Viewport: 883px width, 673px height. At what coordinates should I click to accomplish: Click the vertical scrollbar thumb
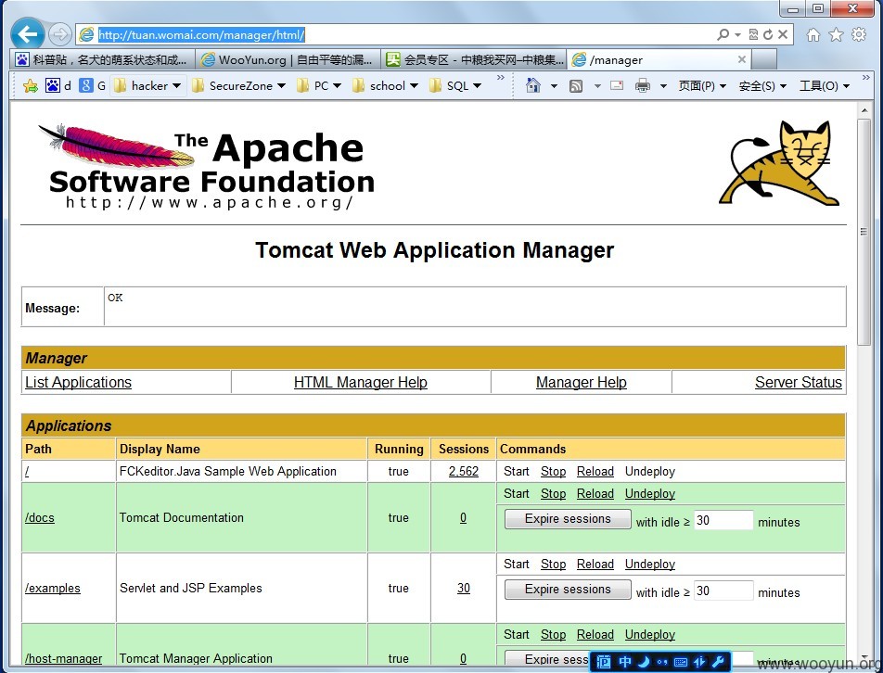point(864,232)
